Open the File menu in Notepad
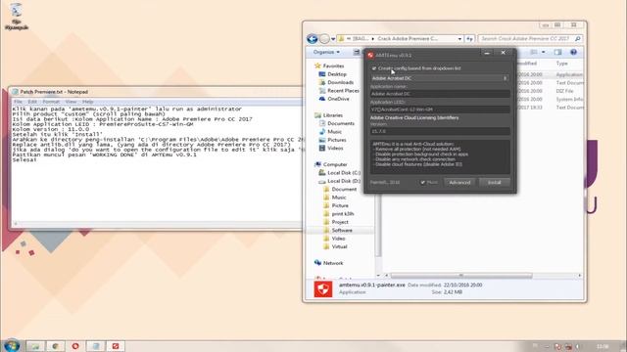627x352 pixels. (x=18, y=102)
